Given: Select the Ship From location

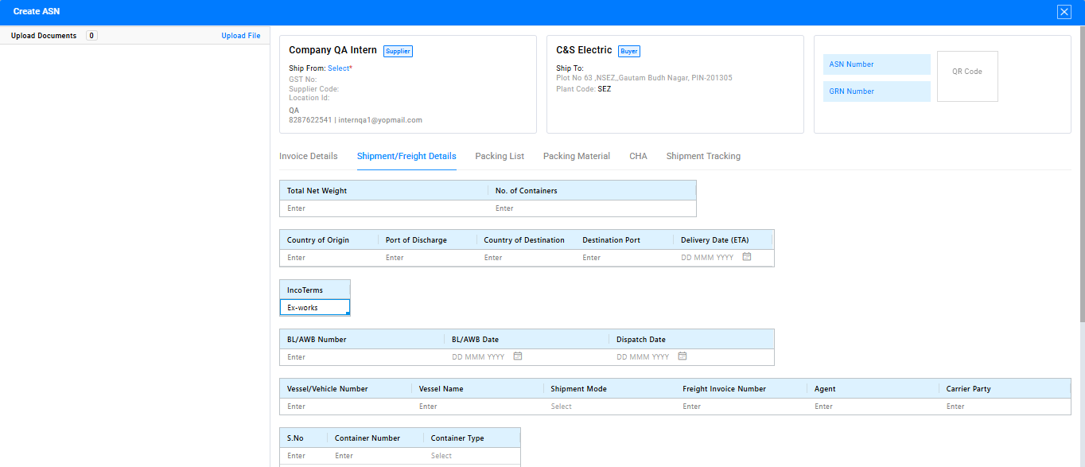Looking at the screenshot, I should [x=338, y=68].
